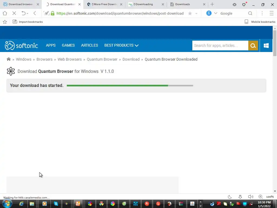277x208 pixels.
Task: Expand the BEST PRODUCTS menu
Action: coord(121,45)
